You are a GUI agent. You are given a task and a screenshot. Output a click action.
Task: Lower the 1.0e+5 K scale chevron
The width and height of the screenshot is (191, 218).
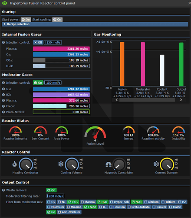[x=98, y=52]
